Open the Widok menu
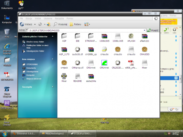 point(38,19)
